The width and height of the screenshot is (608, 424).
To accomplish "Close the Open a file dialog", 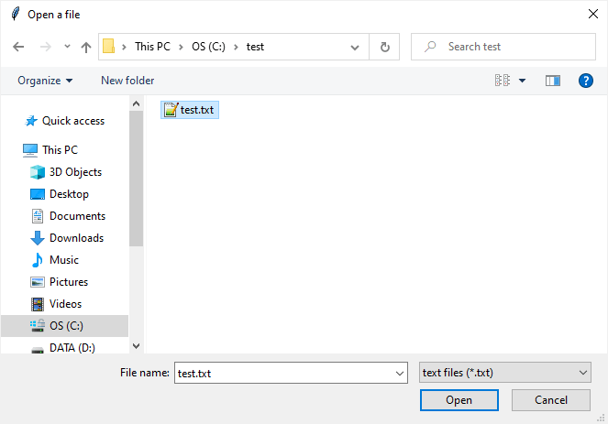I will coord(593,15).
